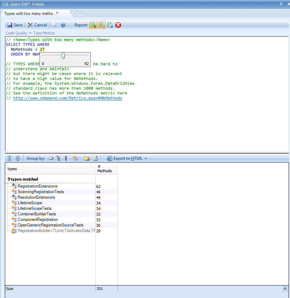The image size is (290, 298).
Task: Toggle the first Report chart icon
Action: pos(93,25)
